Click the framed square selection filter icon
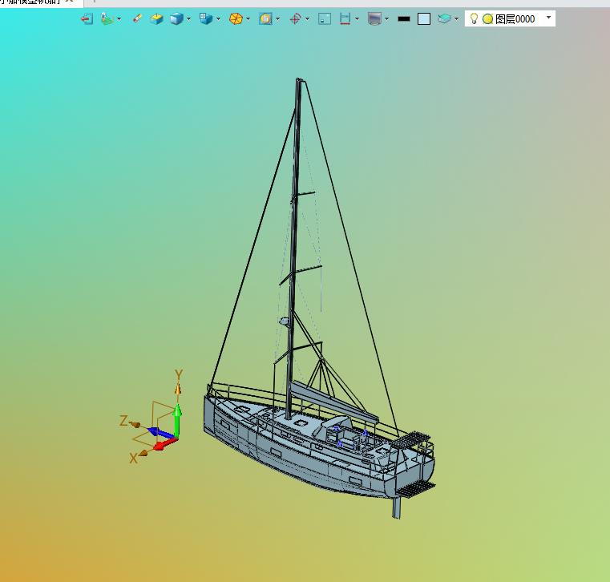The height and width of the screenshot is (582, 610). (x=265, y=18)
